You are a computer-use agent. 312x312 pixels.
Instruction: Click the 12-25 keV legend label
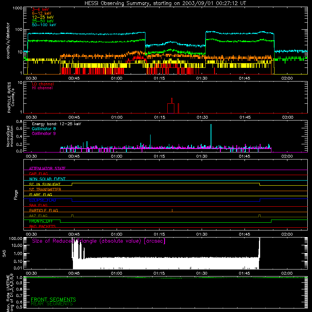(43, 17)
